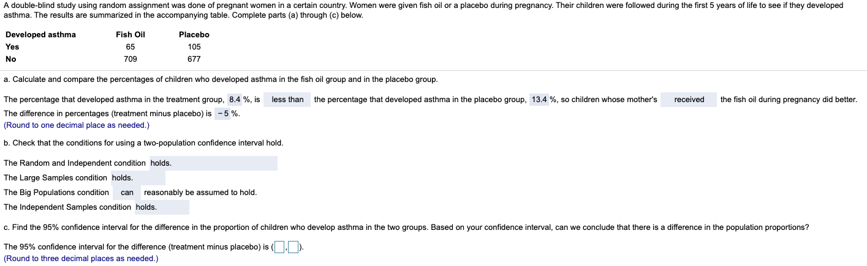The width and height of the screenshot is (867, 266).
Task: Open the "received" dropdown selection
Action: 689,100
